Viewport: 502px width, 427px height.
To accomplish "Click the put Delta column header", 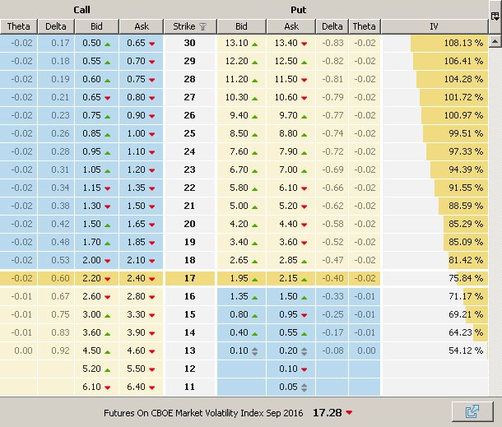I will (332, 26).
